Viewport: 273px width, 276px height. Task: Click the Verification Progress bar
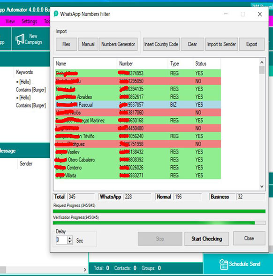coord(159,223)
